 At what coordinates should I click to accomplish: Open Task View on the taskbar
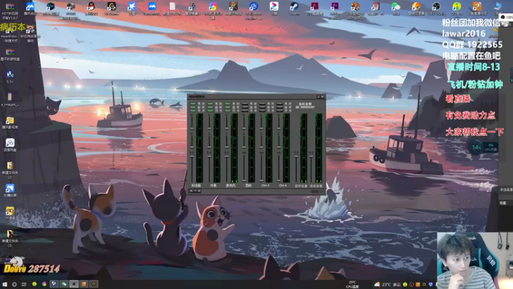tap(24, 284)
